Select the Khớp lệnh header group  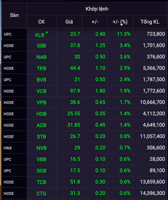click(x=97, y=9)
